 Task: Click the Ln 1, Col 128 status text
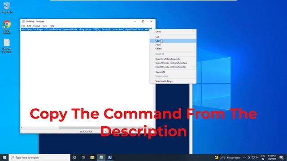tap(86, 131)
